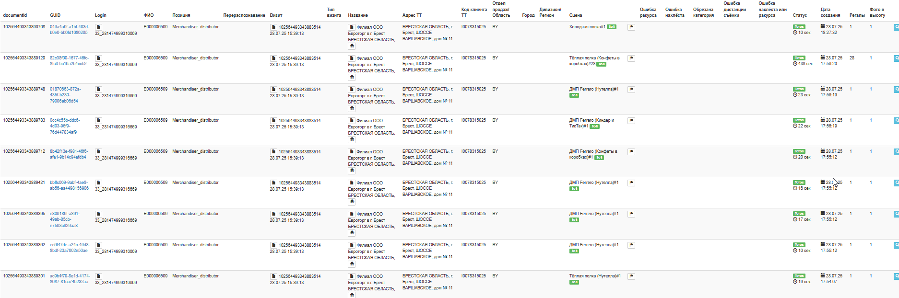Click the GUID column header
899x298 pixels.
tap(55, 15)
